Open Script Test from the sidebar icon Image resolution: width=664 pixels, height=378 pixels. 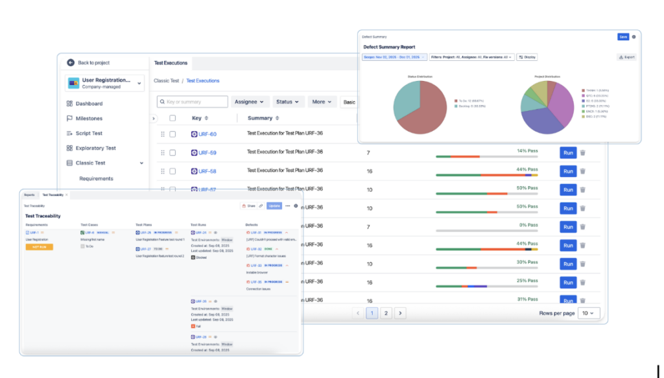69,134
